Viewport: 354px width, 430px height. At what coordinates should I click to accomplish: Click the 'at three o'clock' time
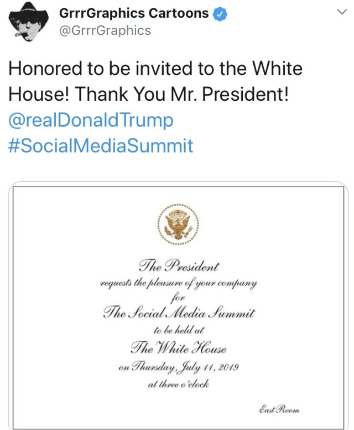coord(178,384)
